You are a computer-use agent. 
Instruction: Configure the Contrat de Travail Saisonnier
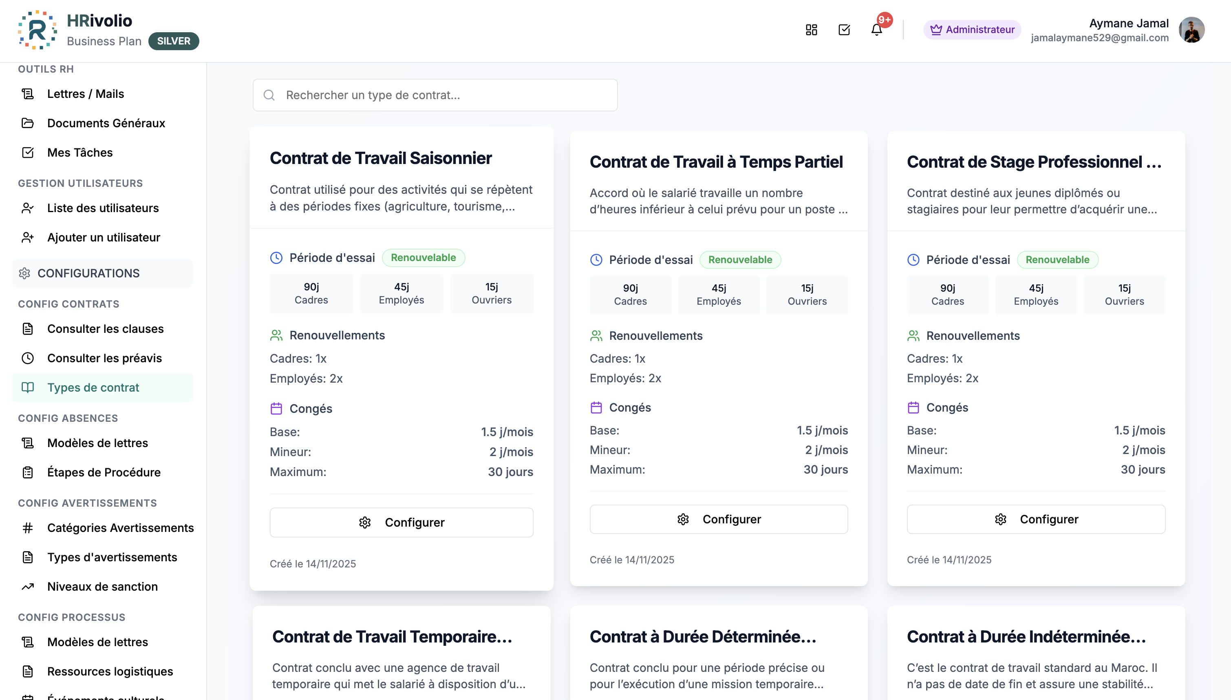tap(402, 522)
